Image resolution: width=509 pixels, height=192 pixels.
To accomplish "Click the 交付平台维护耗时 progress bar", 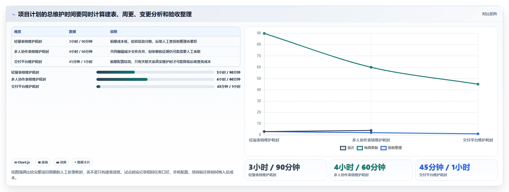I will point(155,87).
